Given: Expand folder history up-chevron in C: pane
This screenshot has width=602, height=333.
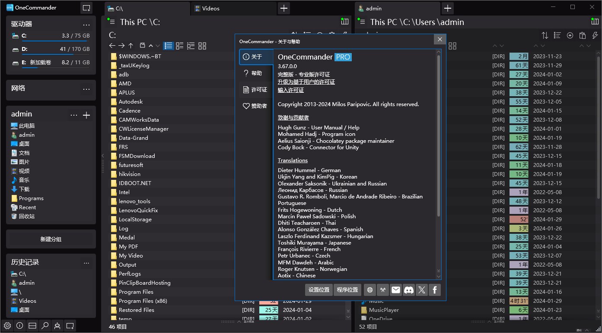Looking at the screenshot, I should pos(150,45).
